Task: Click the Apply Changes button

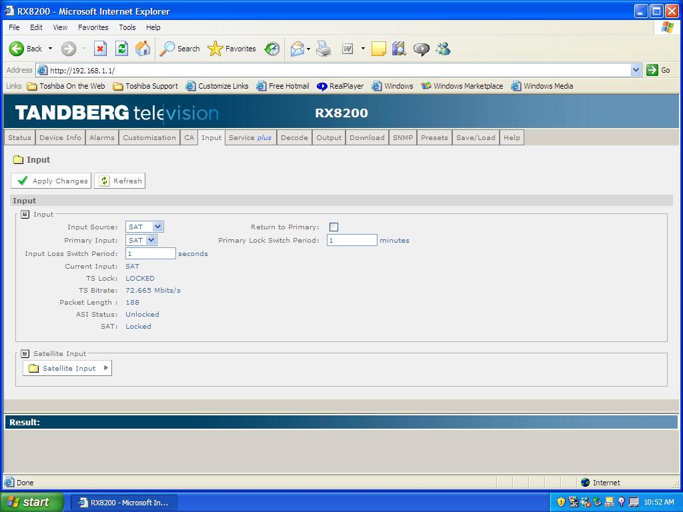Action: [51, 181]
